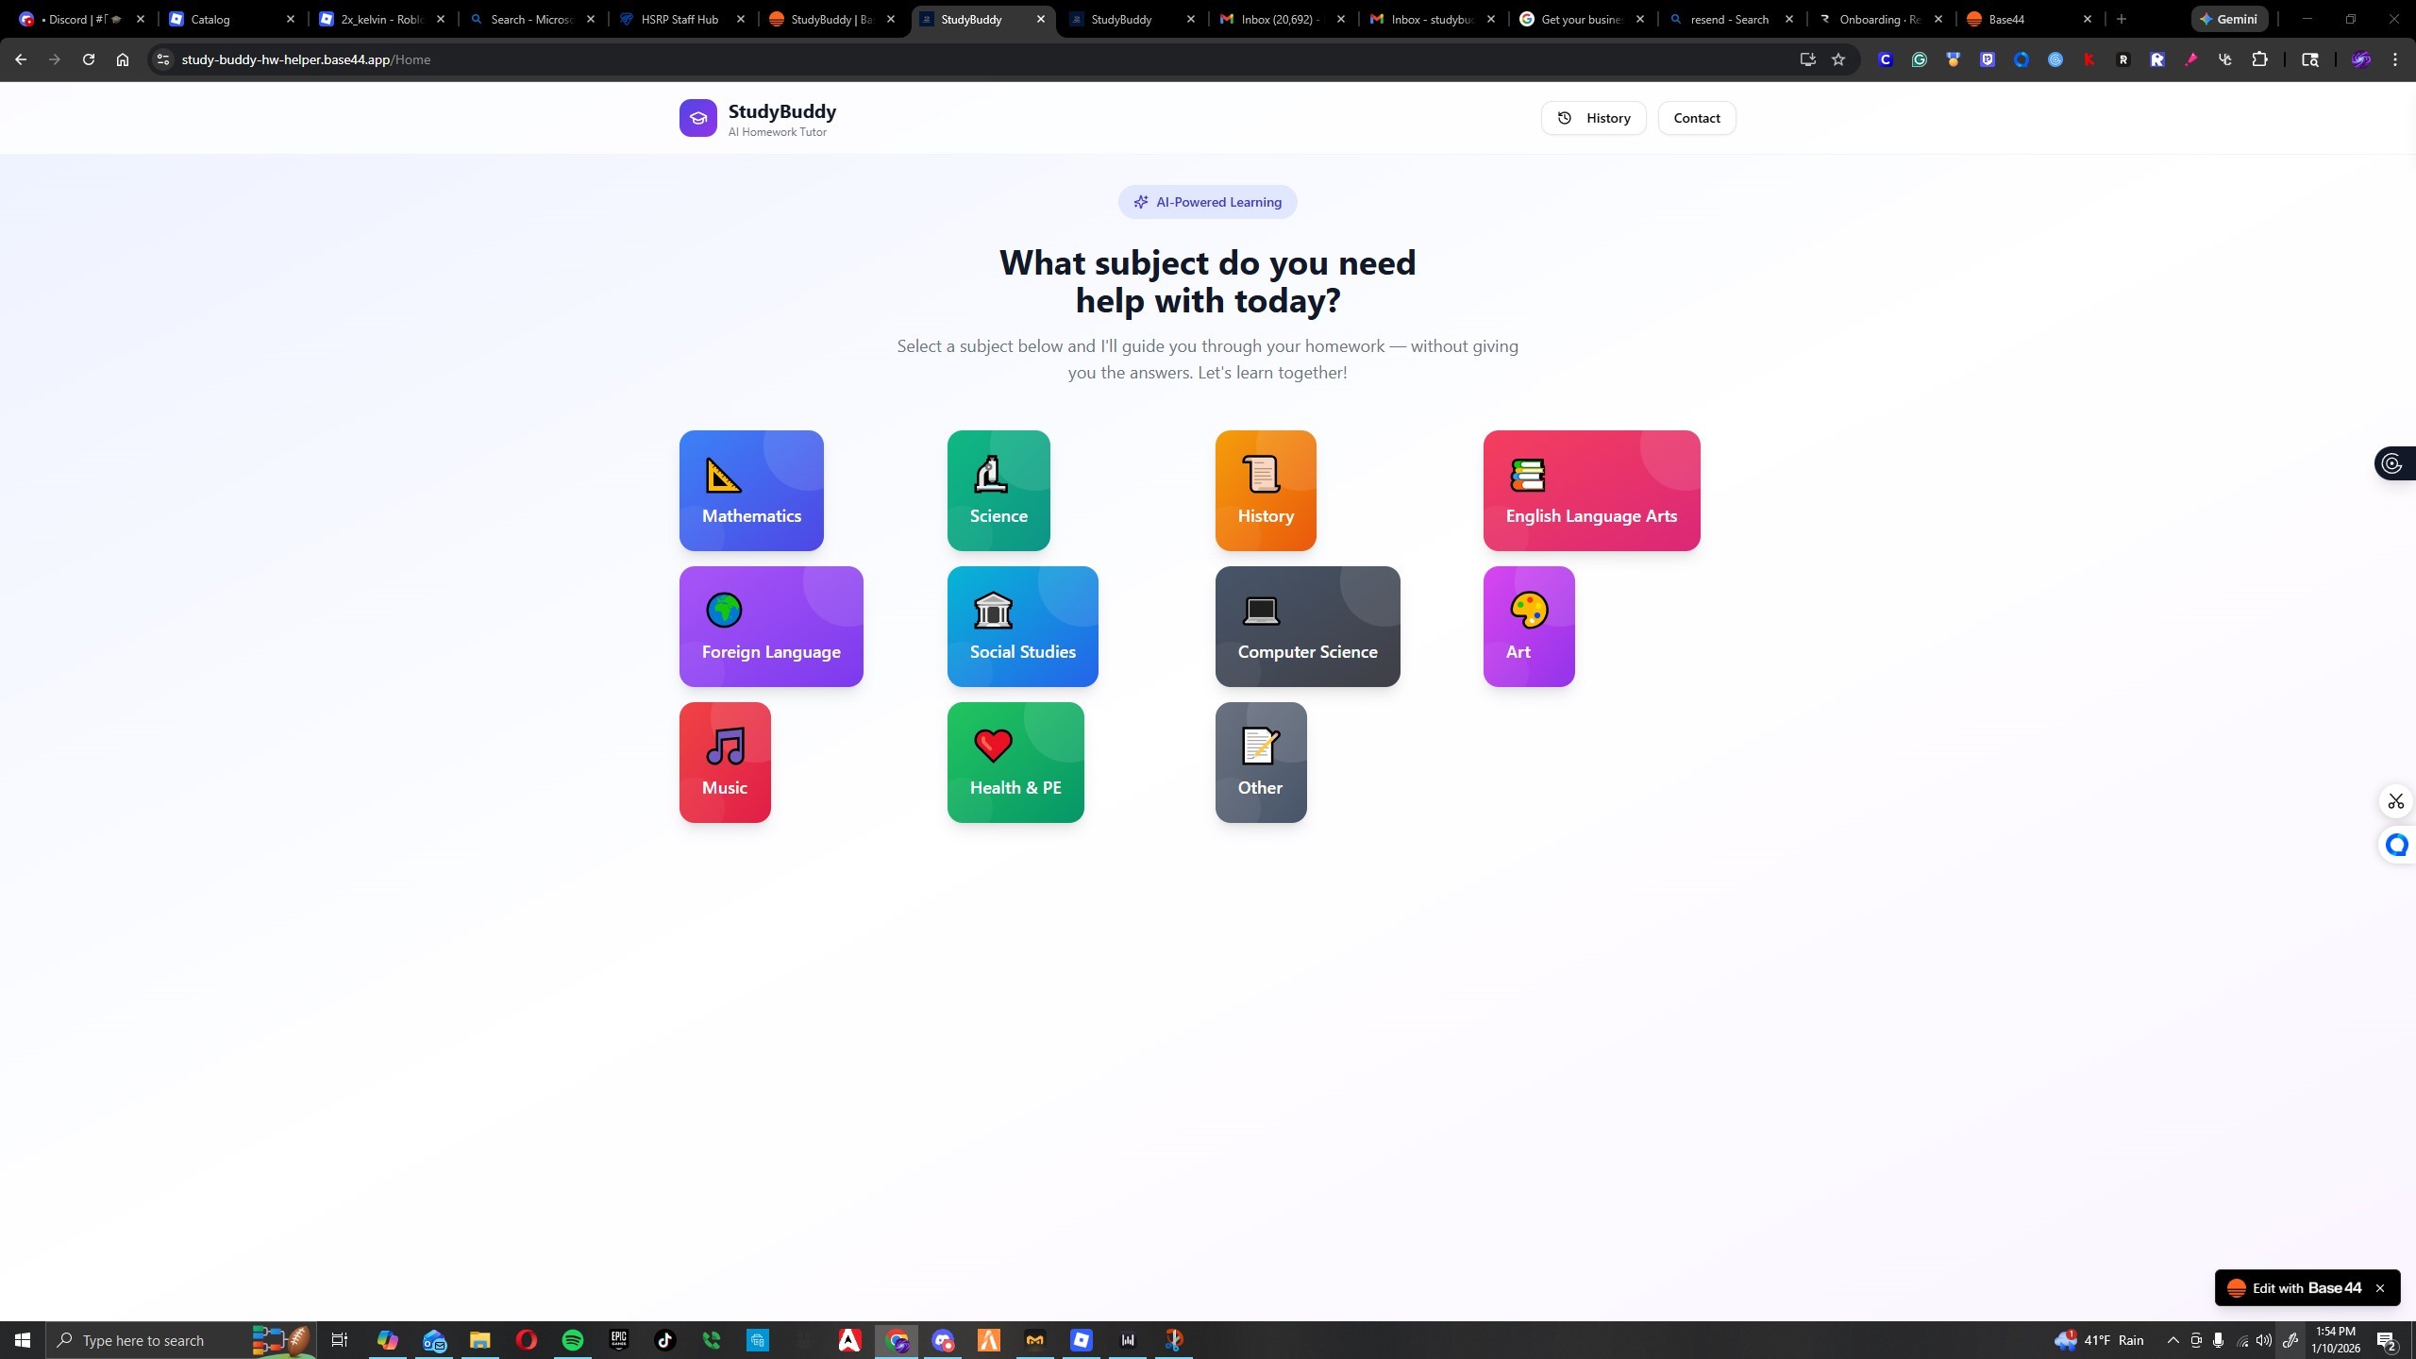Go to the browser home page
Screen dimensions: 2416x1359
point(123,59)
